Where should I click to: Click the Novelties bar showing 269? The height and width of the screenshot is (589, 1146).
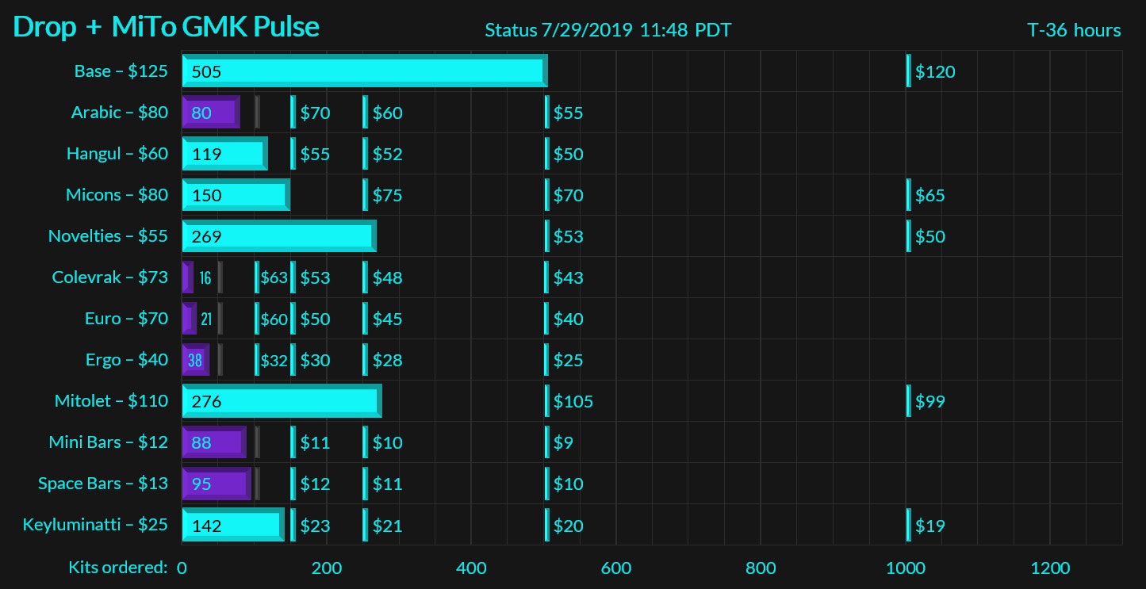coord(279,236)
